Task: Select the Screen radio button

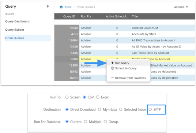Action: click(67, 97)
